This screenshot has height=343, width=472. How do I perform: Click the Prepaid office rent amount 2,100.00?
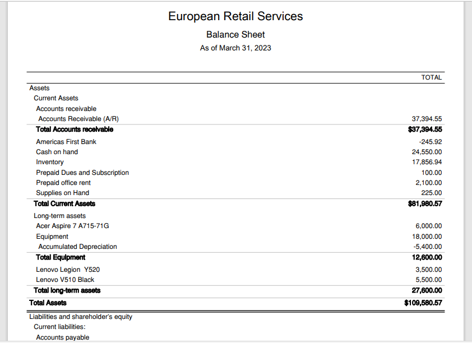click(x=428, y=183)
